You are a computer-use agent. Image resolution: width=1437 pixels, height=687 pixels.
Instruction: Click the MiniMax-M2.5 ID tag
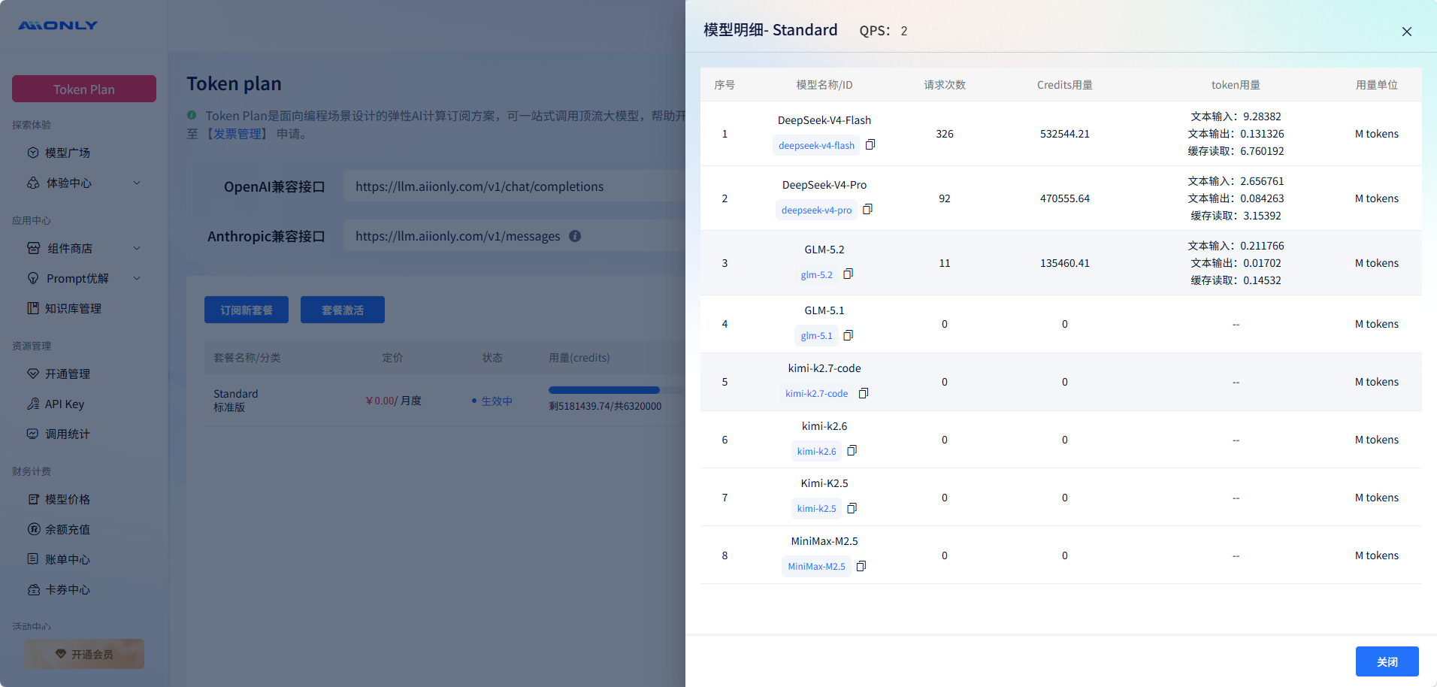tap(816, 566)
